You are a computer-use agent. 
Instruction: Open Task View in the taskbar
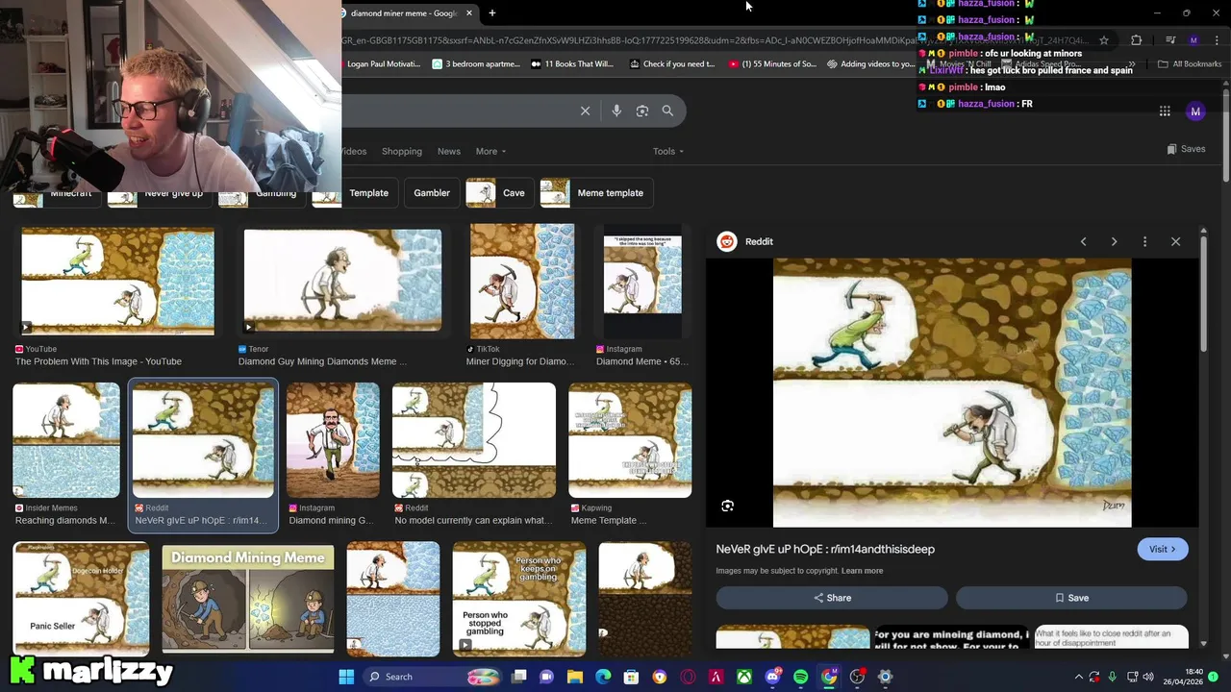coord(519,677)
